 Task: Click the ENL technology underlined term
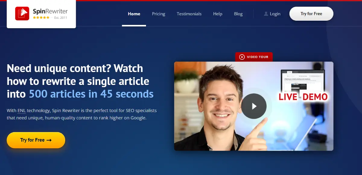click(x=21, y=110)
